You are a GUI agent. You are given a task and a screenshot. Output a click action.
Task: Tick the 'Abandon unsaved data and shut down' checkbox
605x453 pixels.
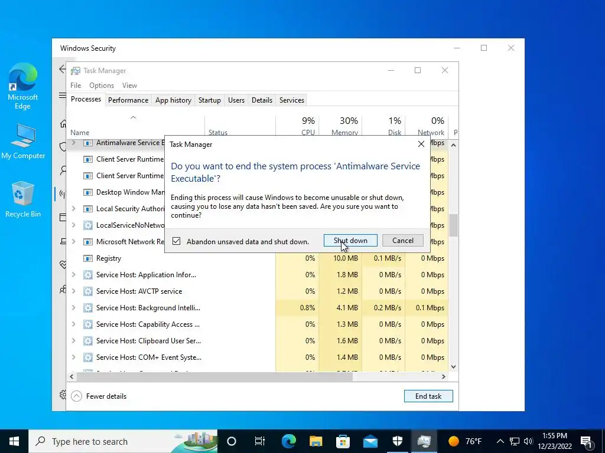pyautogui.click(x=176, y=241)
